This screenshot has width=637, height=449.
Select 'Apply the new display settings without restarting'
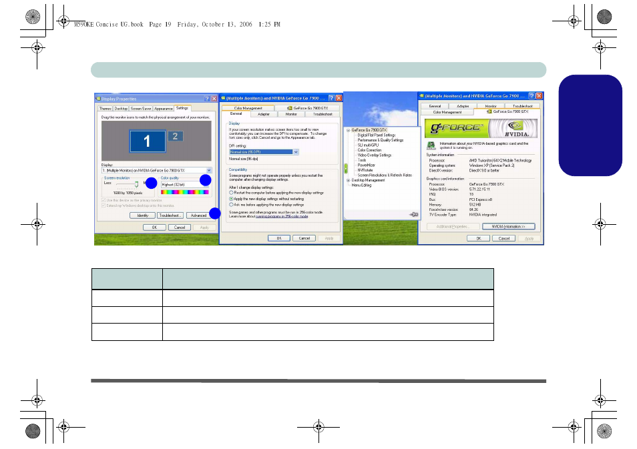[232, 198]
